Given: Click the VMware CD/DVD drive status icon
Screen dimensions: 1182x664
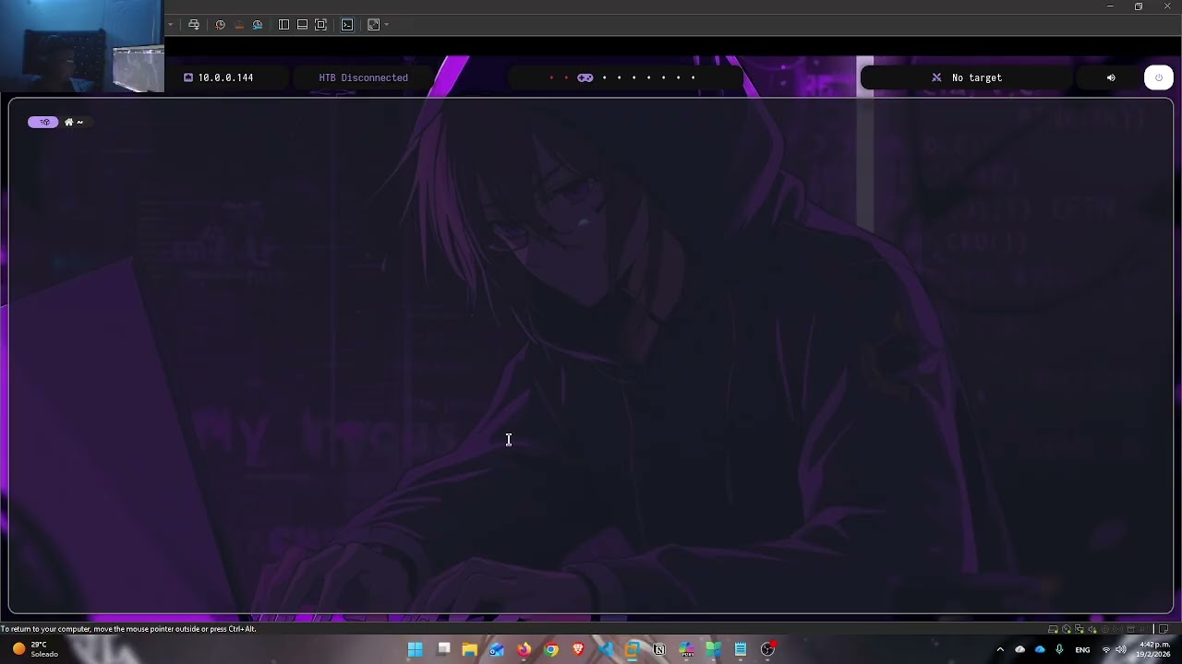Looking at the screenshot, I should (x=1067, y=629).
